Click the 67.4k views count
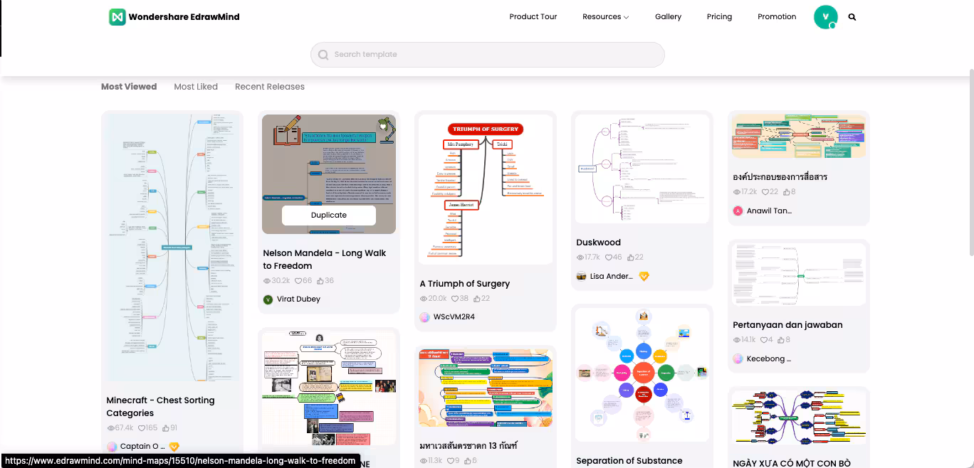This screenshot has height=468, width=974. pos(124,428)
